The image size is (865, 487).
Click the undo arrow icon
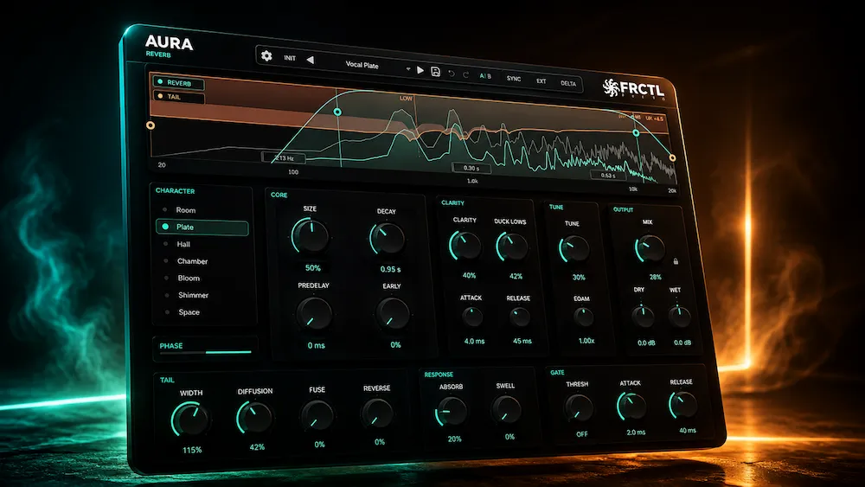click(452, 74)
